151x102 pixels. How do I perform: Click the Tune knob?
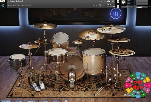[x=123, y=2]
